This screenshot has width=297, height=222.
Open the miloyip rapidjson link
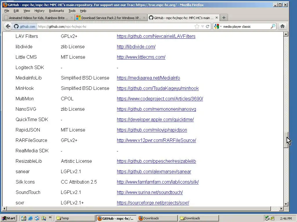tap(152, 130)
